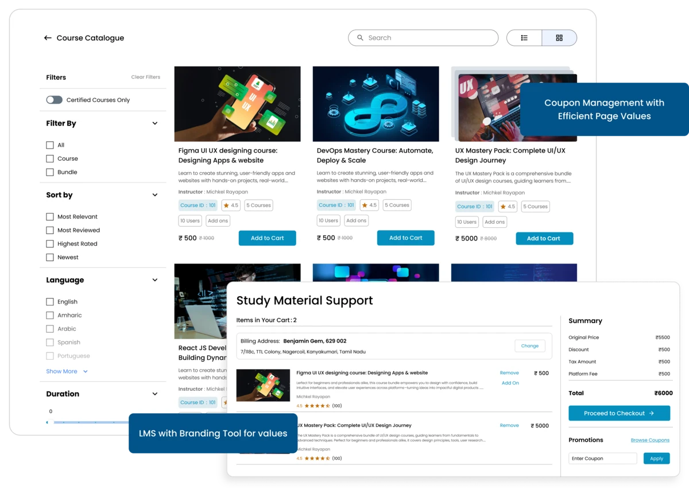This screenshot has width=689, height=489.
Task: Switch catalogue to grid view layout
Action: point(559,37)
